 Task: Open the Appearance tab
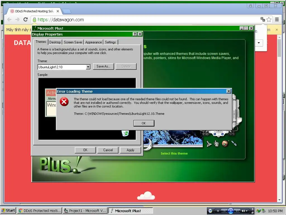[93, 42]
